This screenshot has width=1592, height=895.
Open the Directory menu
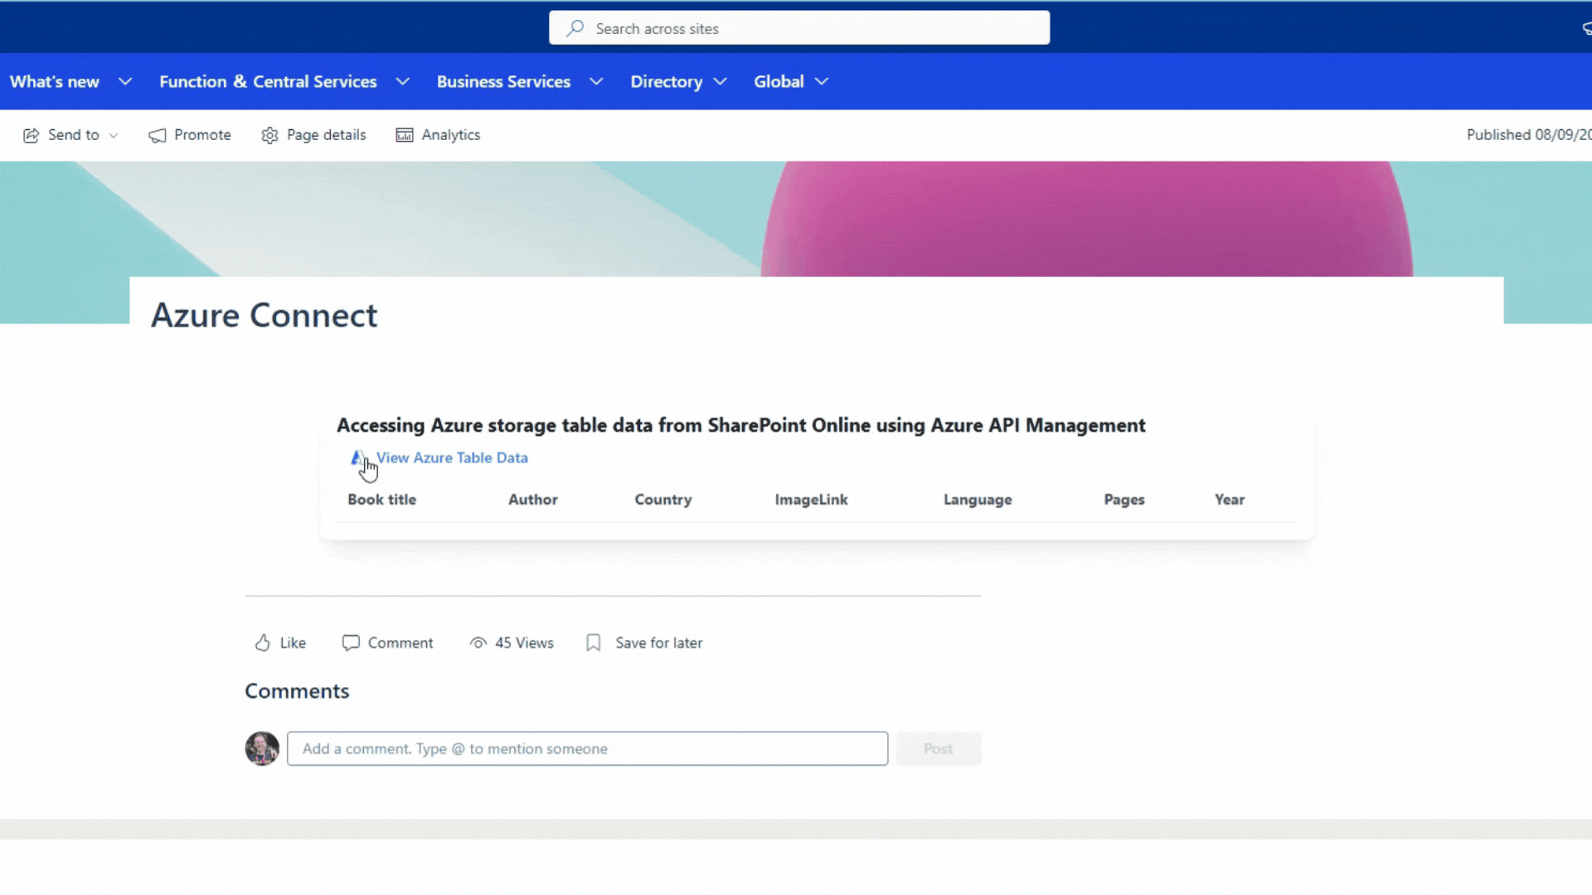coord(666,81)
